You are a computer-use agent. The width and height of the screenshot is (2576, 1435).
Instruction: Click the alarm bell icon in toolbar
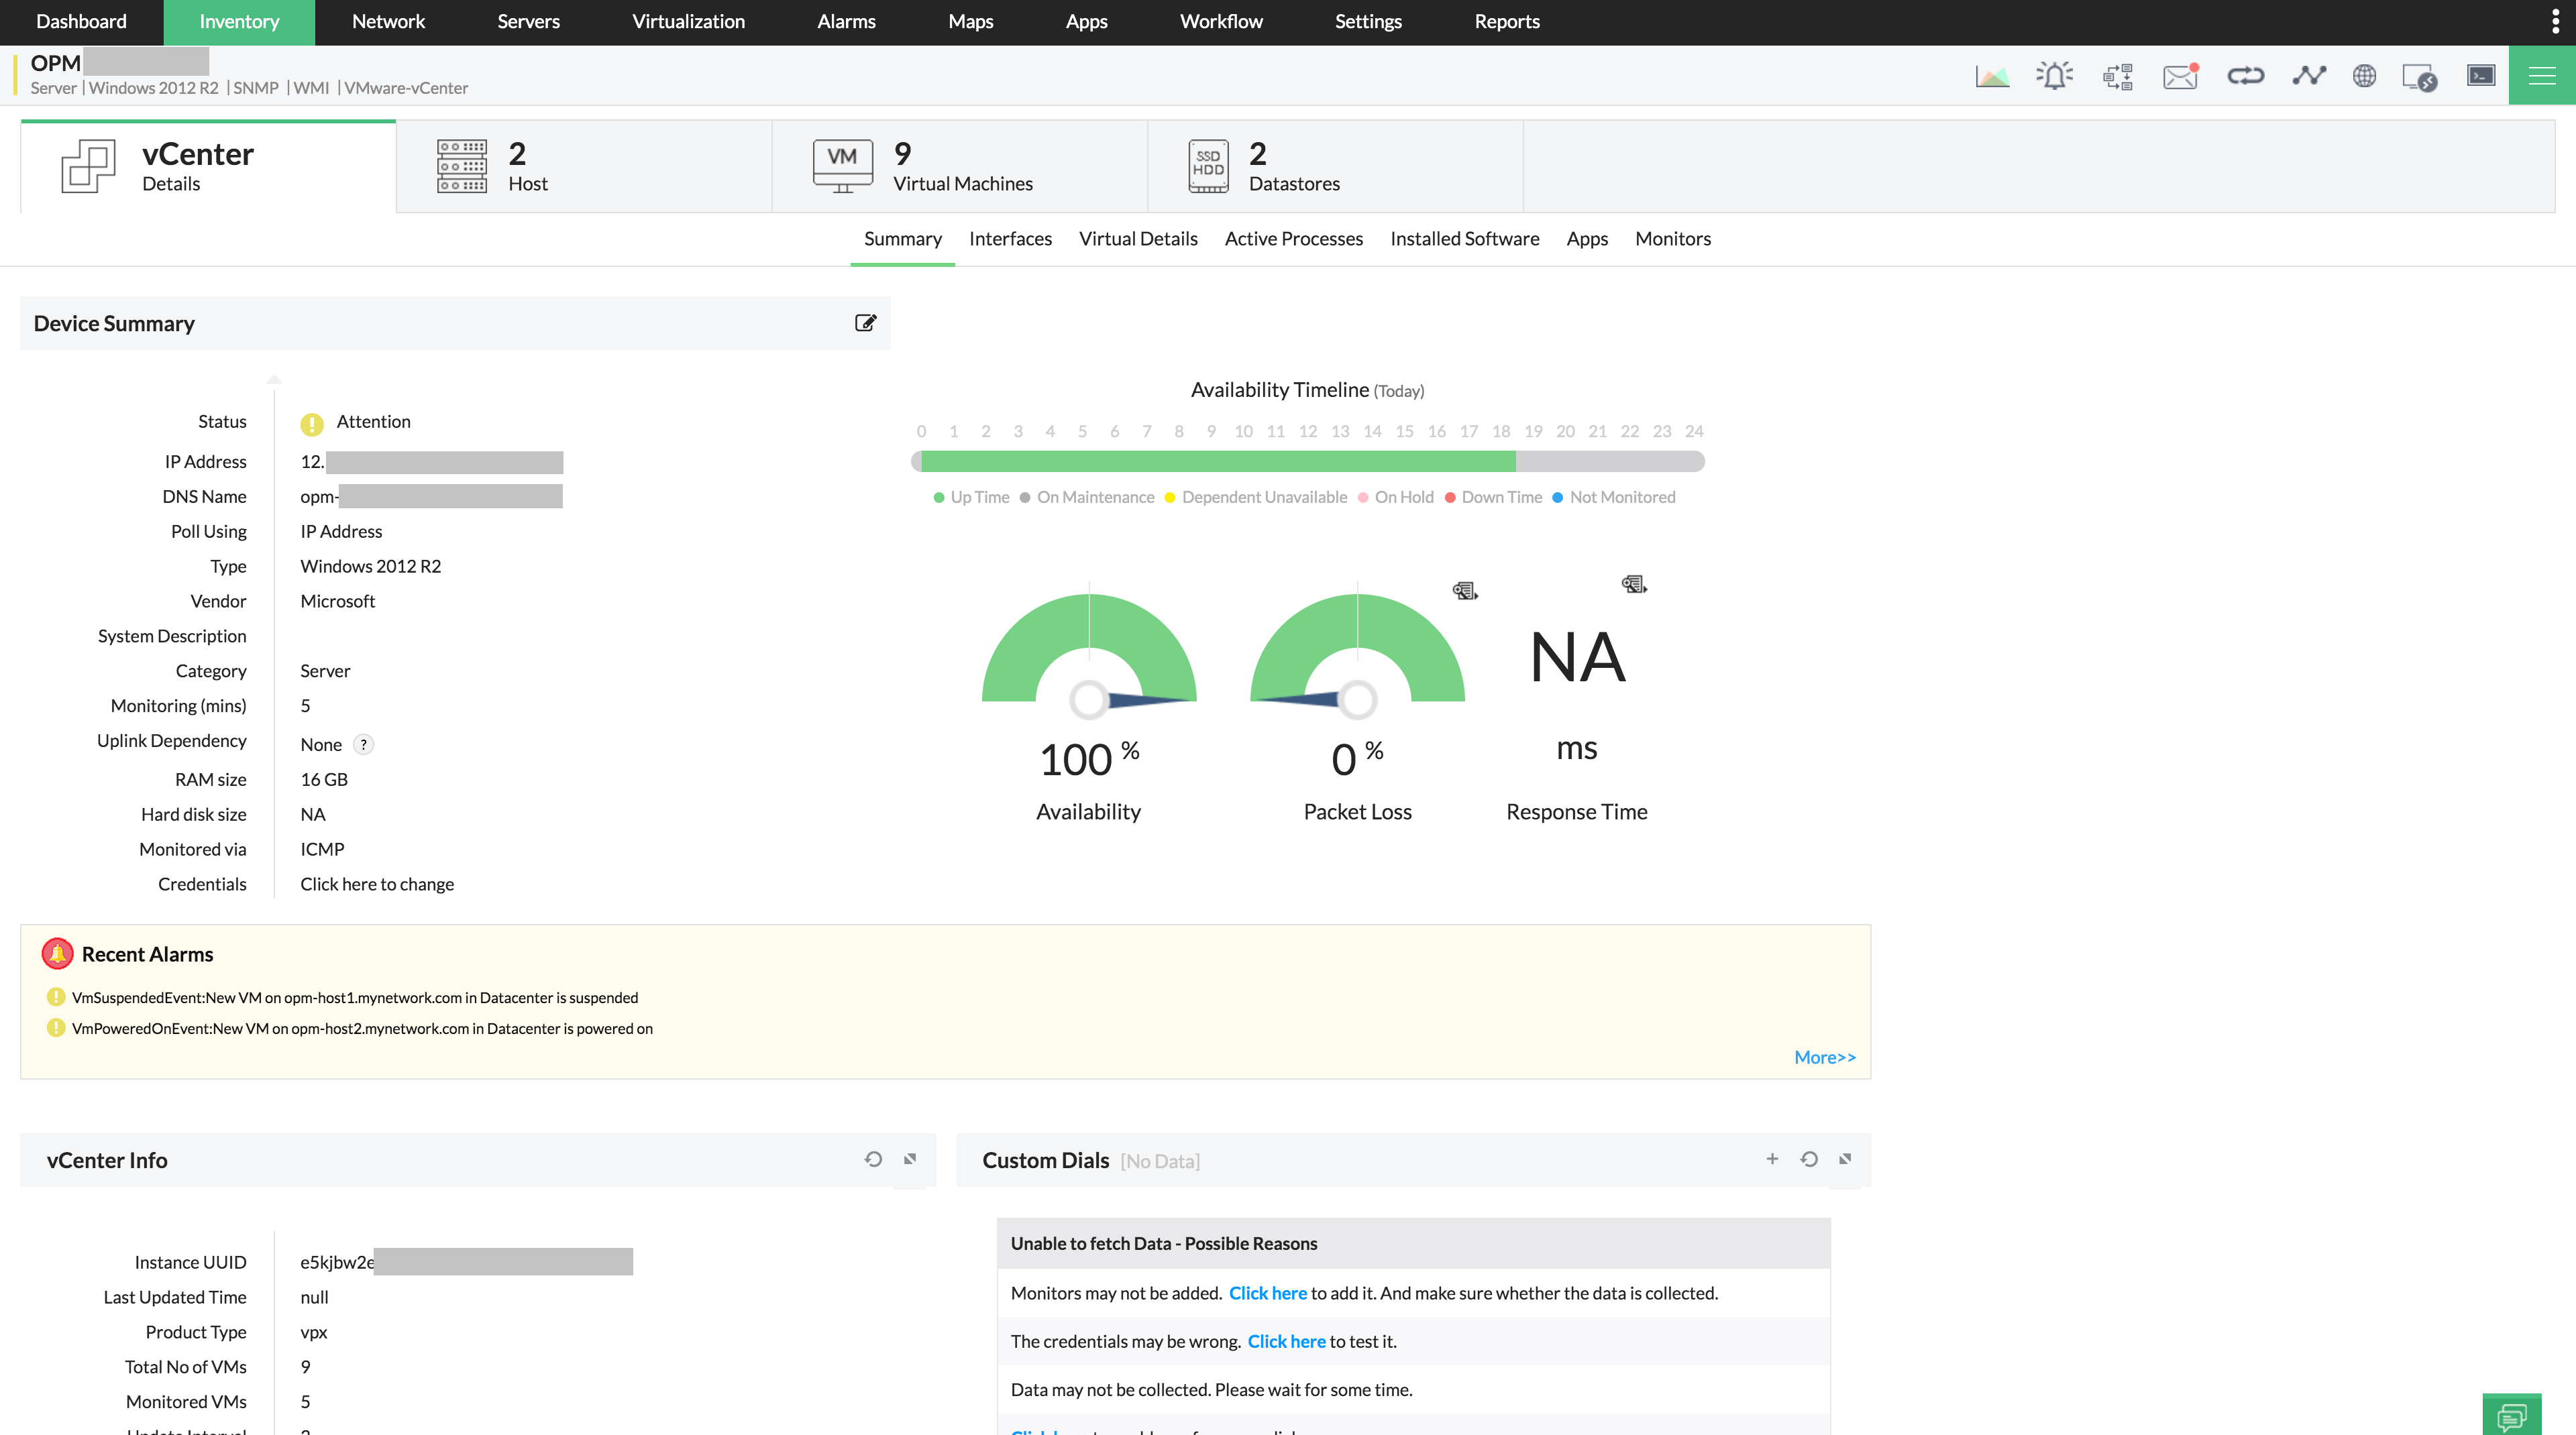click(x=2054, y=76)
